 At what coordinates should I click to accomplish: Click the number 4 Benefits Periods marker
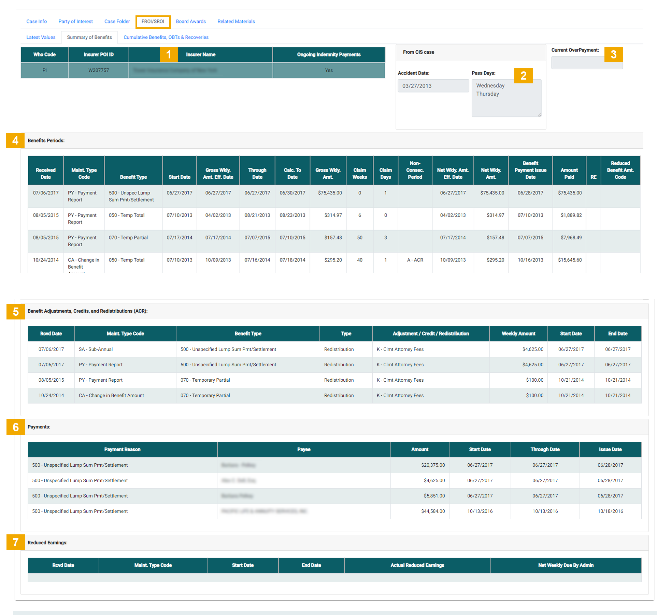[15, 140]
